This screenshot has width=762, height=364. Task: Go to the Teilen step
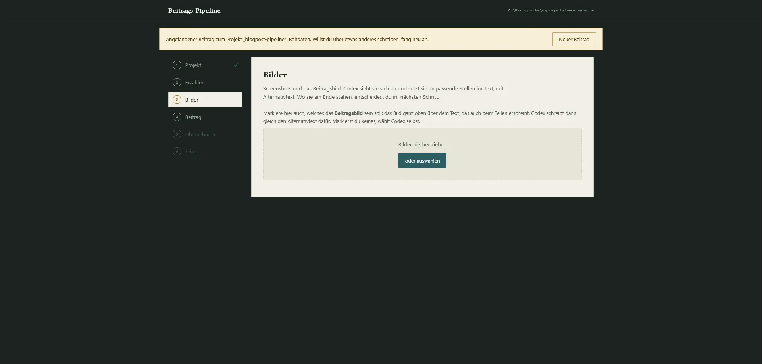pyautogui.click(x=205, y=151)
